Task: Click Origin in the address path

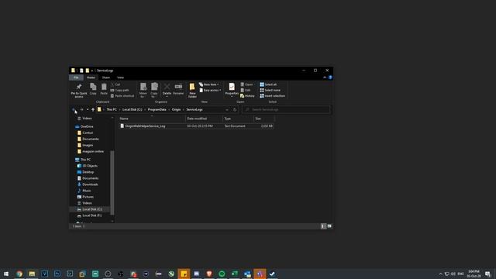Action: point(176,109)
